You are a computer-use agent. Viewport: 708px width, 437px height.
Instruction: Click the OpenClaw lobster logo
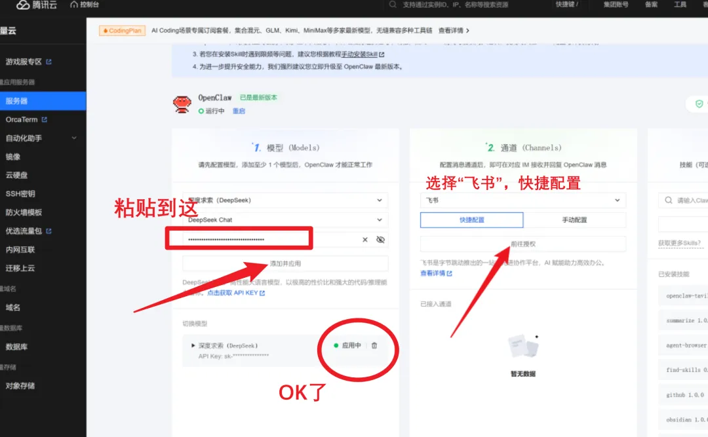coord(182,104)
